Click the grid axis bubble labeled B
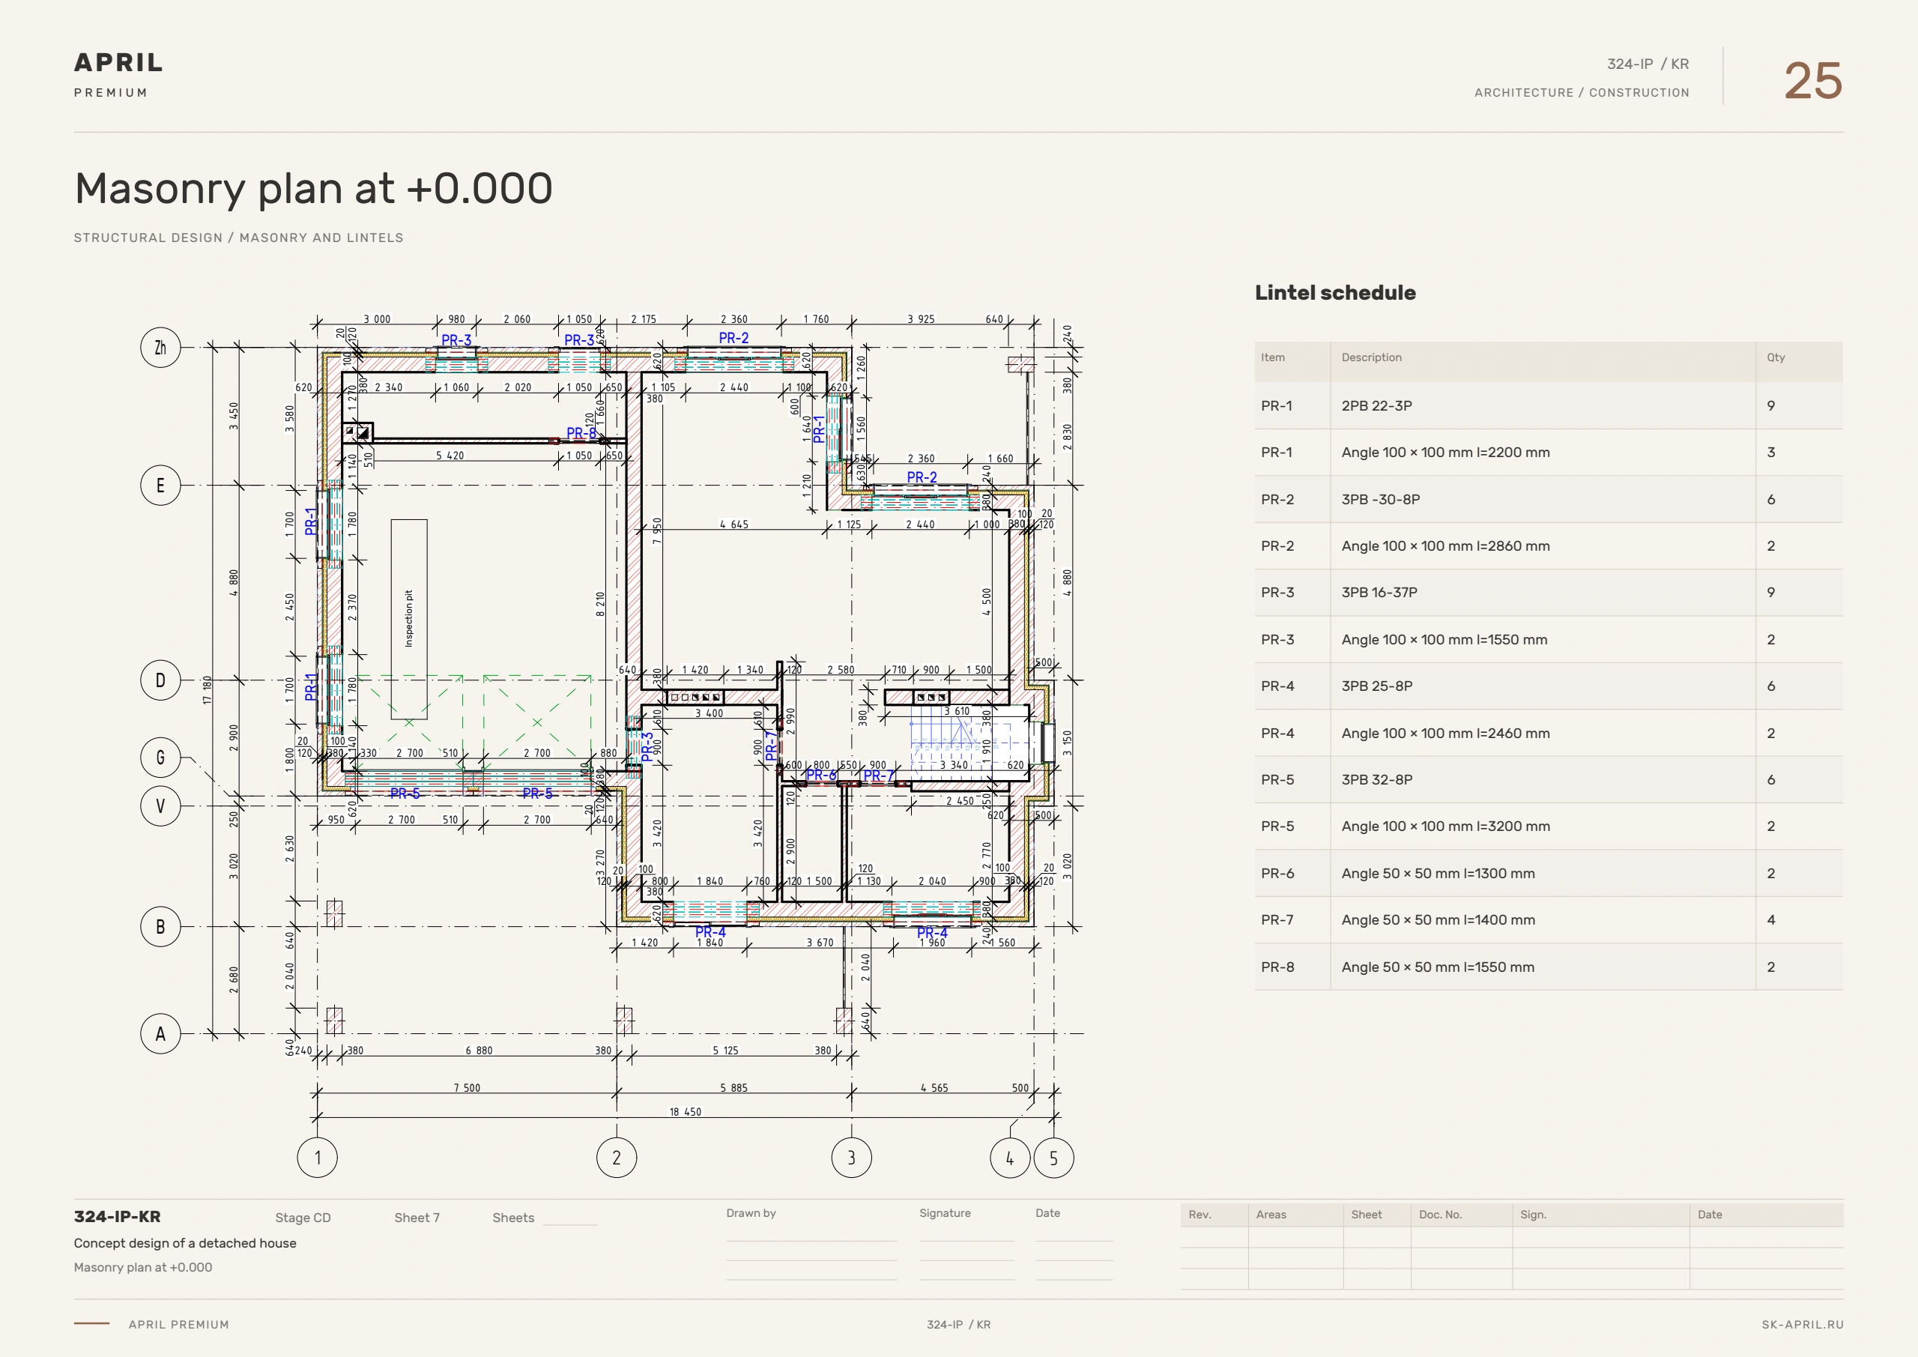 pyautogui.click(x=160, y=927)
